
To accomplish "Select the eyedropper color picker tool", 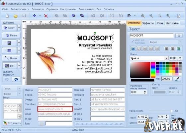I will pos(177,79).
